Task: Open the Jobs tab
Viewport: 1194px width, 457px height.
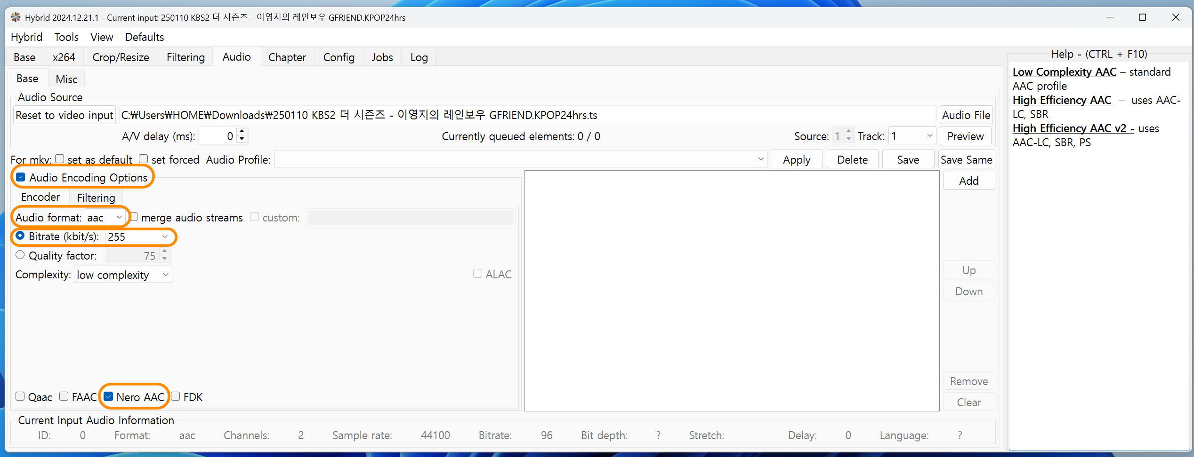Action: pyautogui.click(x=382, y=57)
